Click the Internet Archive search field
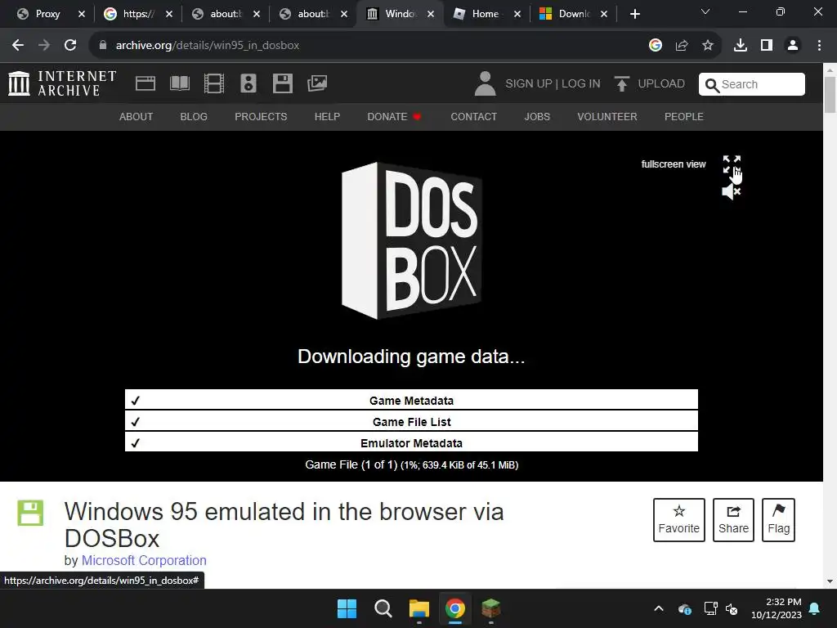The height and width of the screenshot is (628, 837). (752, 84)
